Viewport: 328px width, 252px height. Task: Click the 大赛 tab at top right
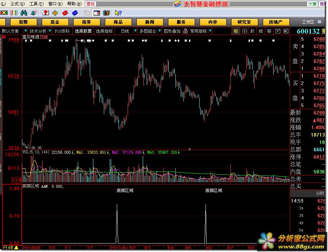tap(312, 4)
